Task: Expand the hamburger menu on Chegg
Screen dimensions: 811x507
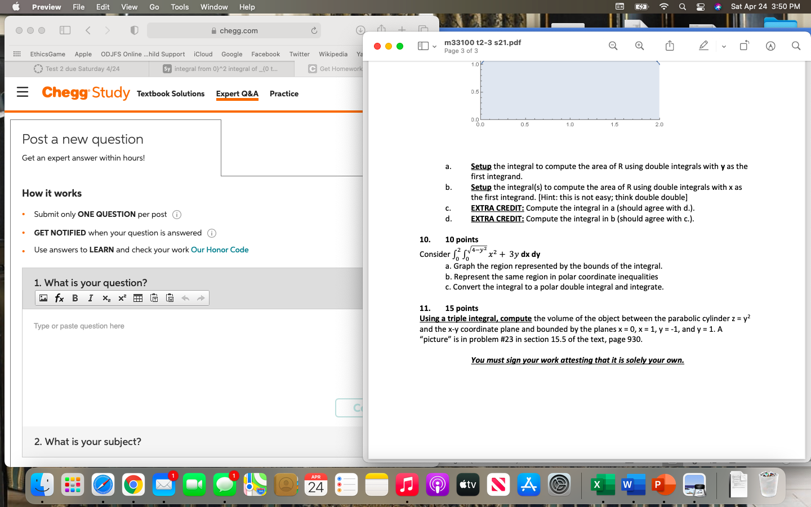Action: pyautogui.click(x=23, y=93)
